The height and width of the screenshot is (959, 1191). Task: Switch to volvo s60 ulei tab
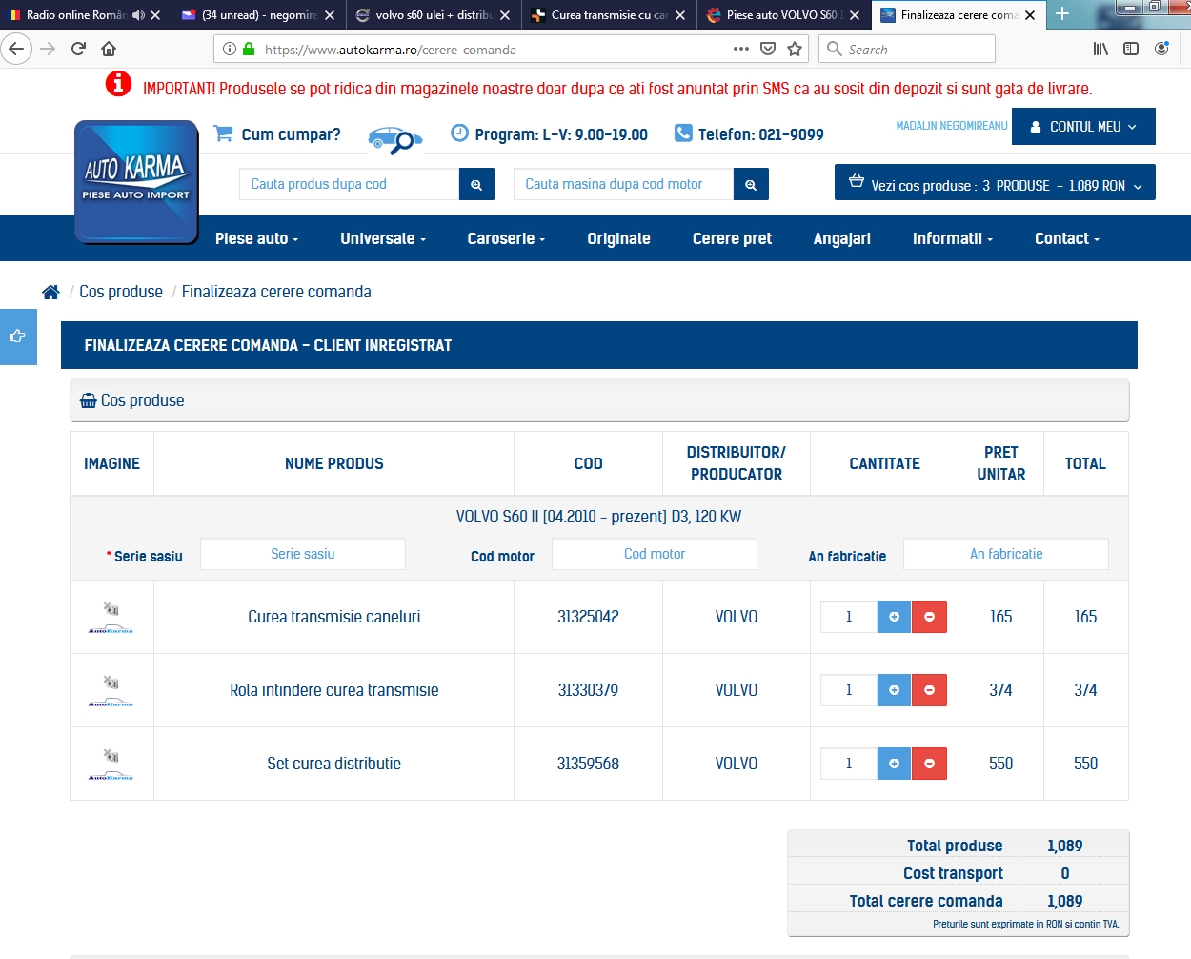tap(434, 14)
